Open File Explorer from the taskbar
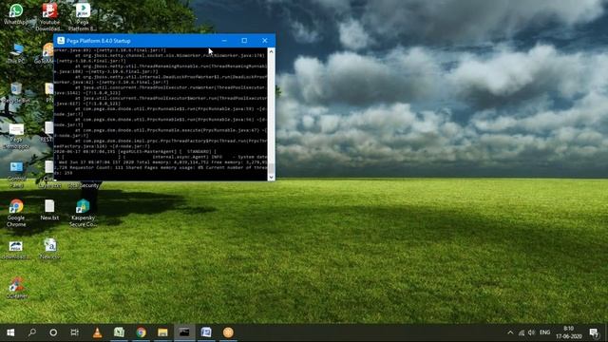Screen dimensions: 608x342 [x=162, y=332]
